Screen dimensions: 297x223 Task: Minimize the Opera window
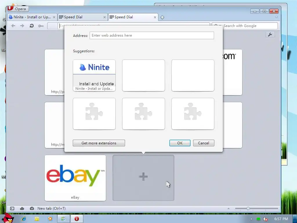(x=255, y=11)
